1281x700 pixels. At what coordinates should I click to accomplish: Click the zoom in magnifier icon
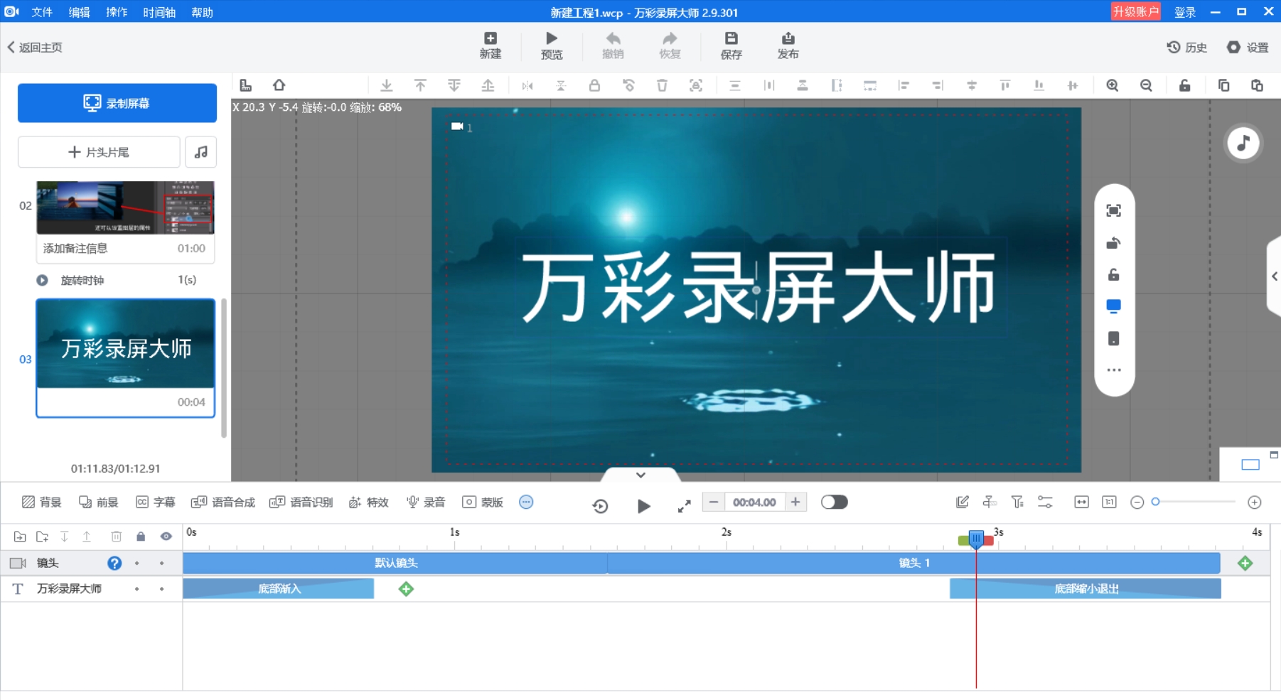[1113, 85]
